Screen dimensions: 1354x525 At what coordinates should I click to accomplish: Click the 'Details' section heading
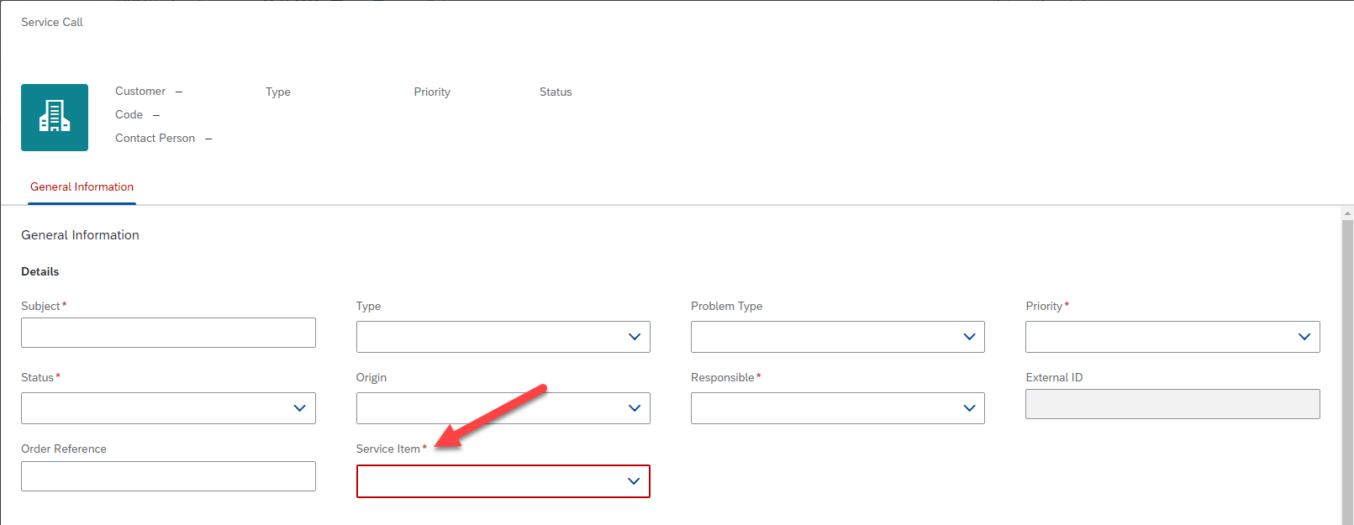pos(40,271)
